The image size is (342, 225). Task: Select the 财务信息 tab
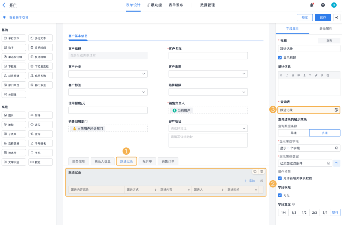point(79,161)
